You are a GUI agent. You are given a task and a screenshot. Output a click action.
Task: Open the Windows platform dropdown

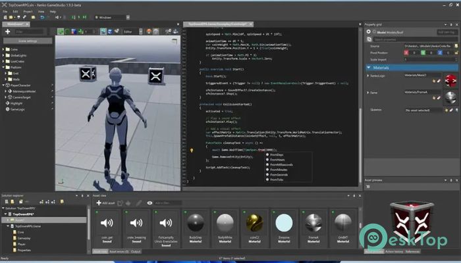click(x=128, y=18)
